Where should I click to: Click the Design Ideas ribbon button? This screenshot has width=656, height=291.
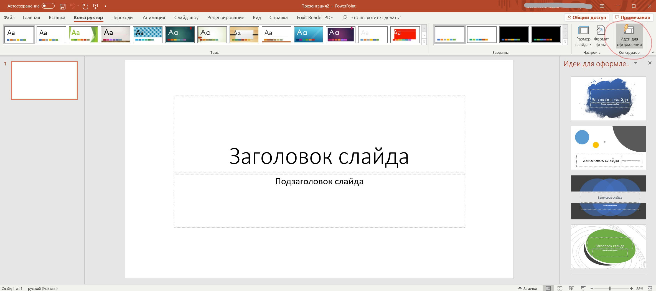click(x=629, y=36)
